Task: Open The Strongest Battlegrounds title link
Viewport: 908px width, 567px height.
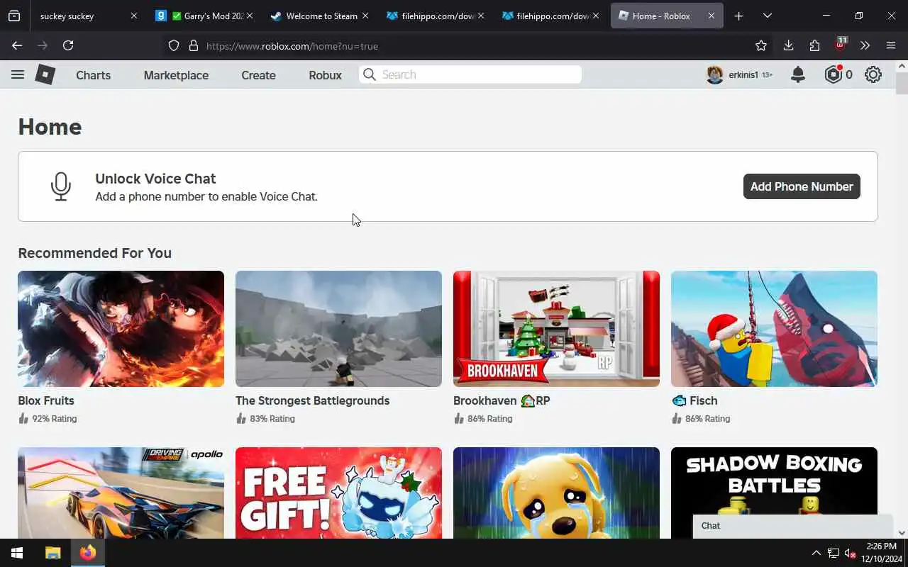Action: (x=312, y=400)
